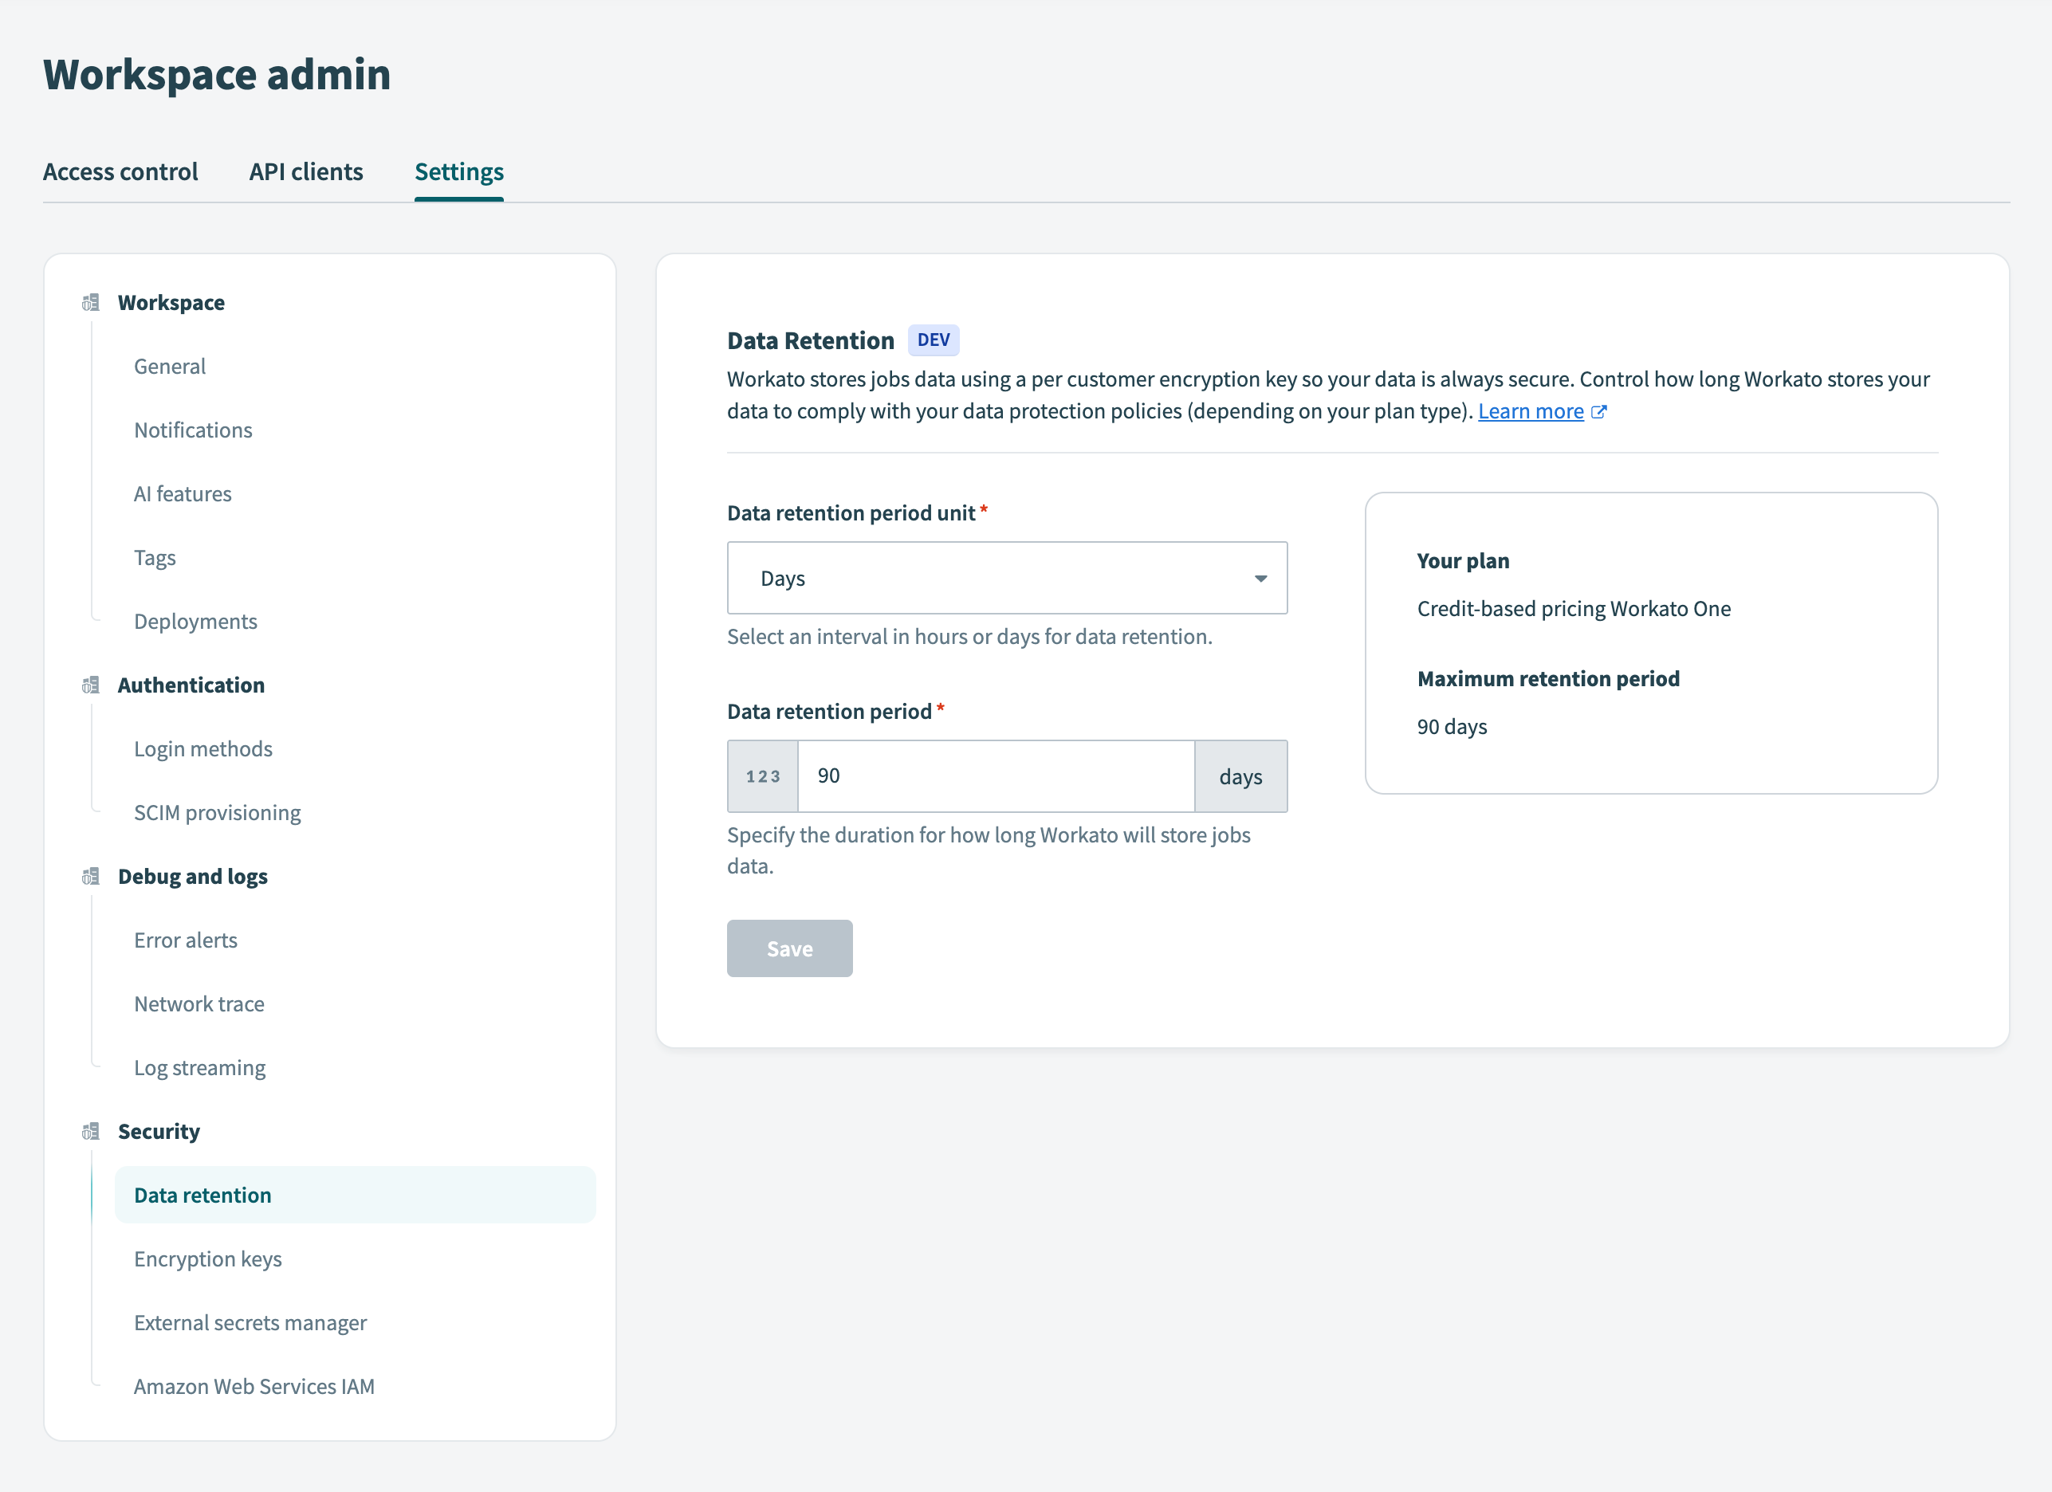
Task: Click the Authentication shield icon
Action: (88, 686)
